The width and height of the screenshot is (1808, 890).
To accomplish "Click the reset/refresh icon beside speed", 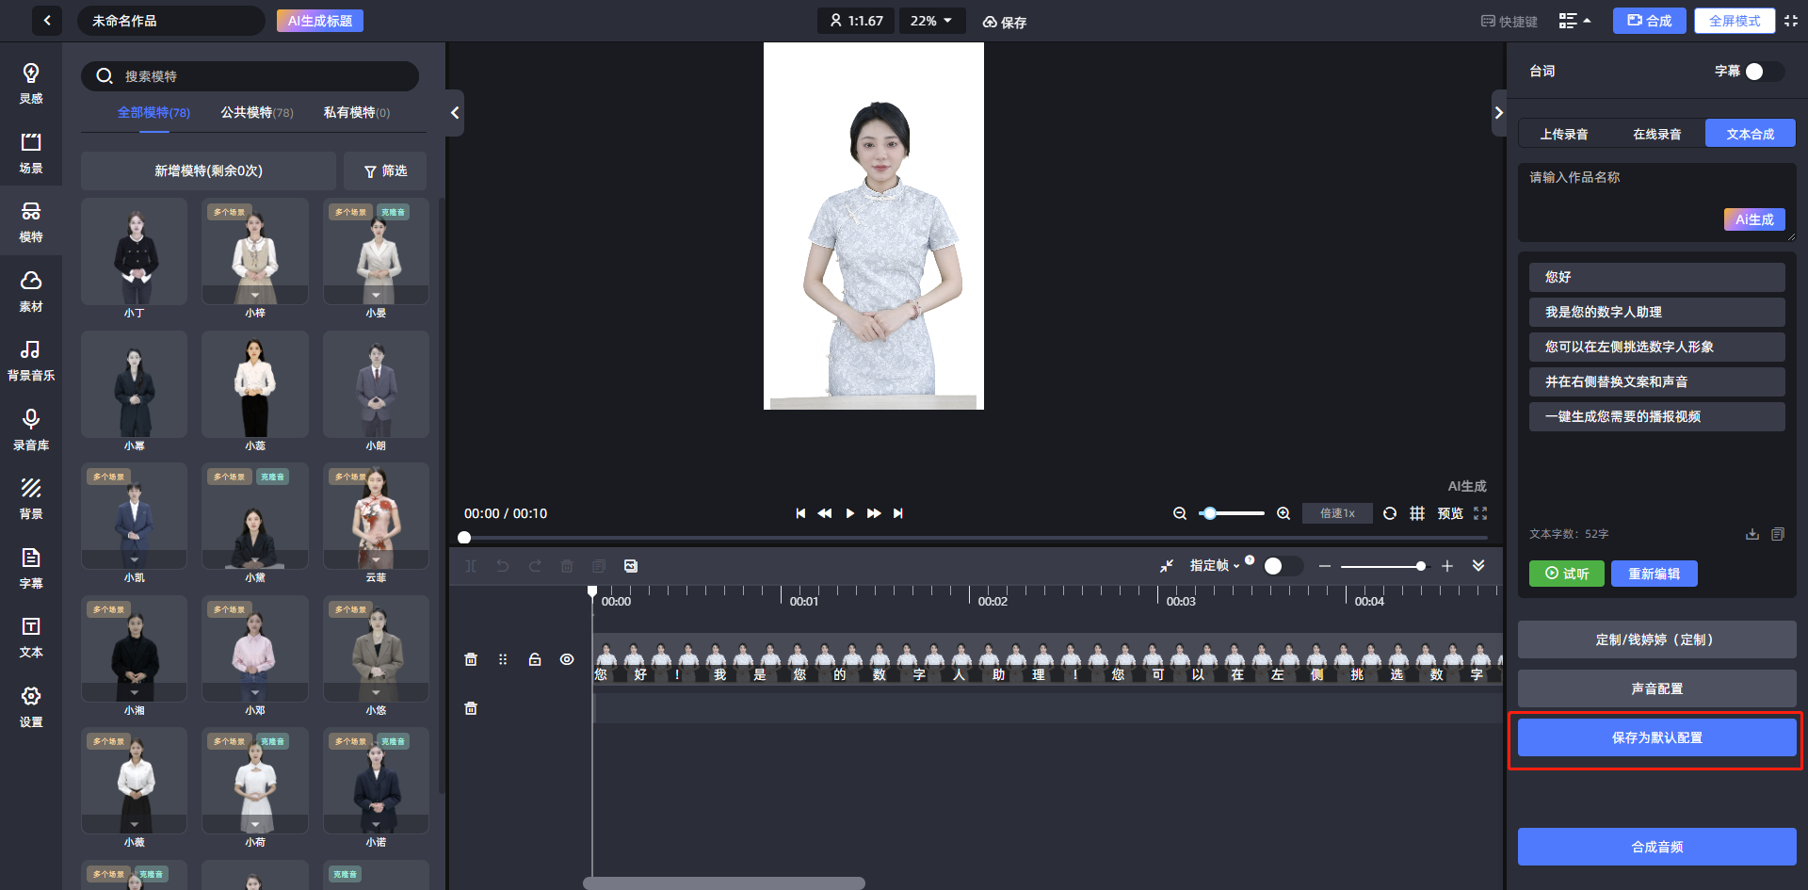I will point(1390,513).
